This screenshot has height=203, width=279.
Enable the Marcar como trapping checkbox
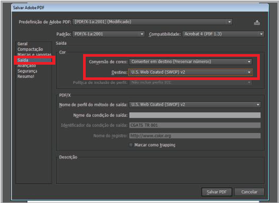click(x=131, y=145)
